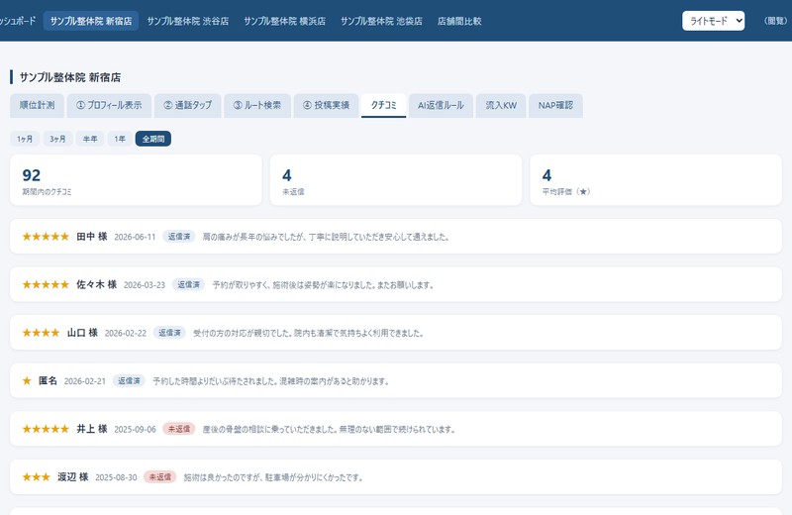Select the 全期間 period filter
The image size is (792, 515).
(153, 139)
